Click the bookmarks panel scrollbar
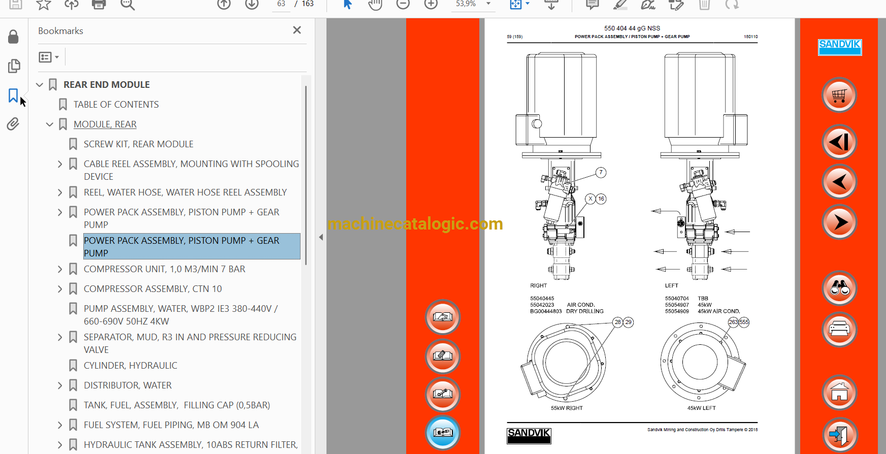The image size is (886, 454). click(x=306, y=175)
